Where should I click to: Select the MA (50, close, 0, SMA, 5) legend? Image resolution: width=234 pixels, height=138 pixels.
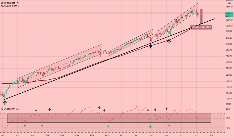[x=10, y=6]
